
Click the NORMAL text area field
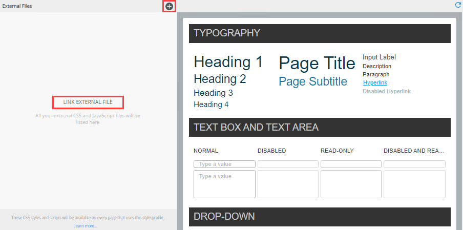pos(224,184)
